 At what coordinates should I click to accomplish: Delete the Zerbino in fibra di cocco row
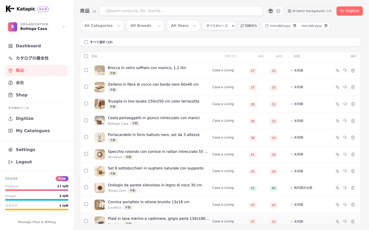tap(353, 87)
